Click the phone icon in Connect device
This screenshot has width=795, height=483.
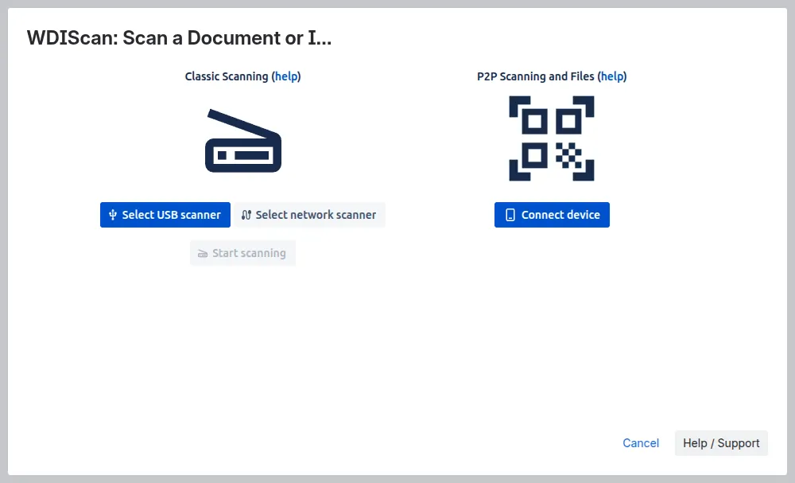510,215
